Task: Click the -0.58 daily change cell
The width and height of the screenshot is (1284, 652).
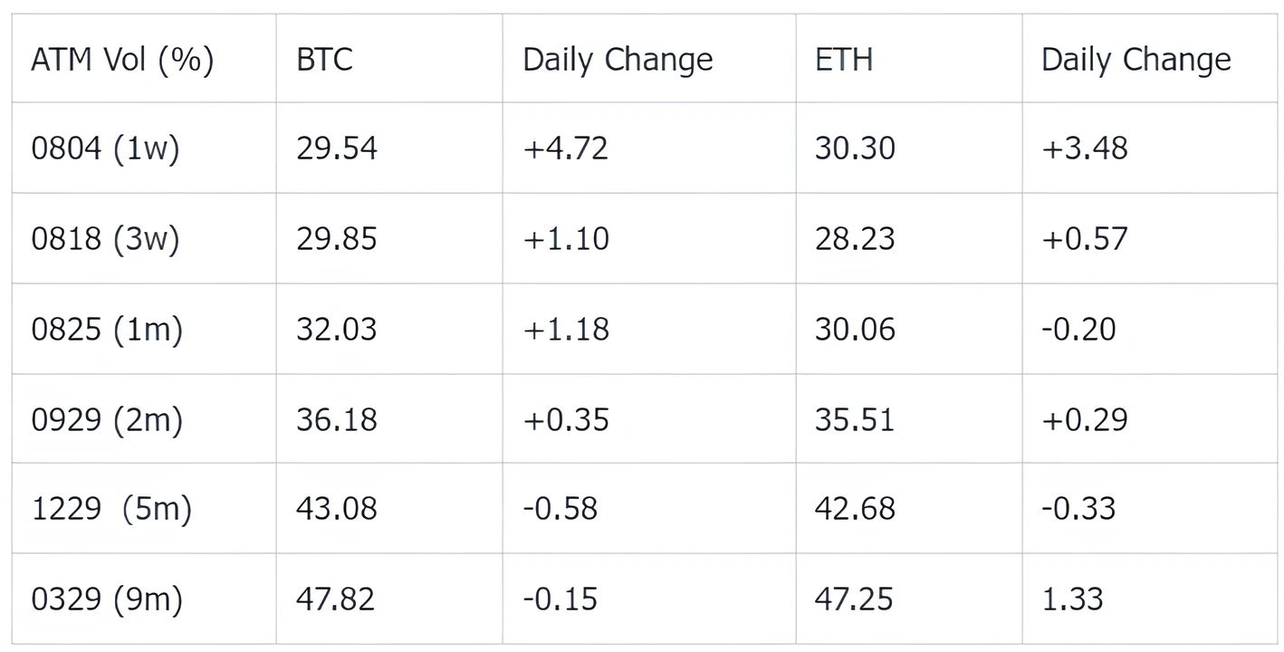Action: tap(561, 509)
